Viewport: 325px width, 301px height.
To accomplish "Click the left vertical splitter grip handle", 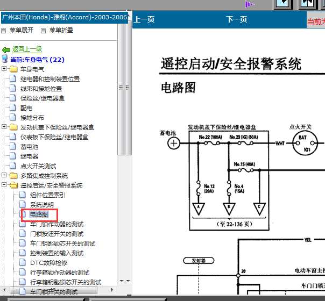I will tap(122, 88).
